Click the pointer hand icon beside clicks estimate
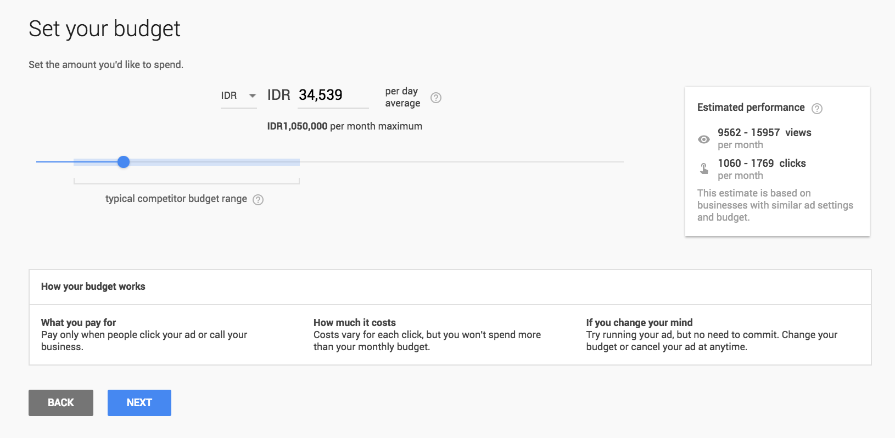This screenshot has width=895, height=438. [704, 169]
